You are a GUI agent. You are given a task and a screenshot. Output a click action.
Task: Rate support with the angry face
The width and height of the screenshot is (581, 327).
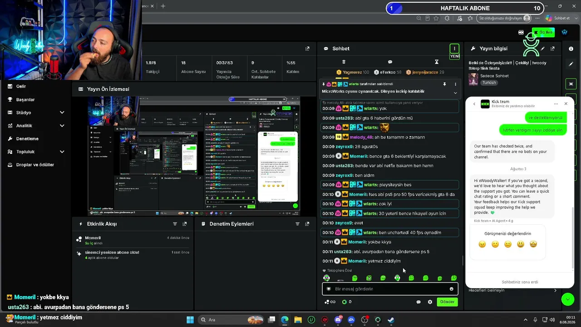tap(482, 244)
